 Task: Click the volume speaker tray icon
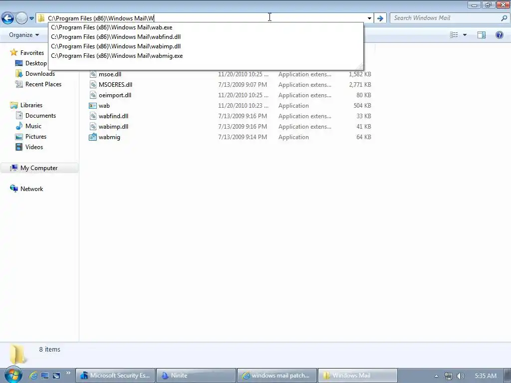460,376
